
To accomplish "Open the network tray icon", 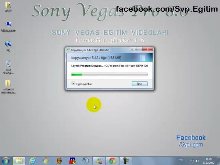I will pyautogui.click(x=192, y=161).
